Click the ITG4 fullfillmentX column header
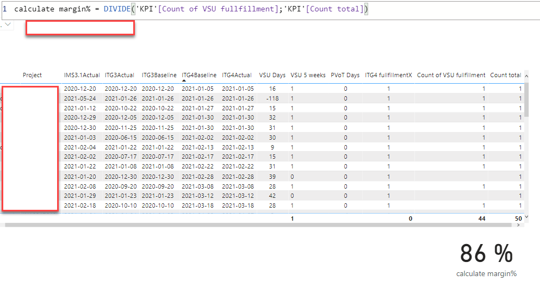Screen dimensions: 540x281 (x=388, y=75)
